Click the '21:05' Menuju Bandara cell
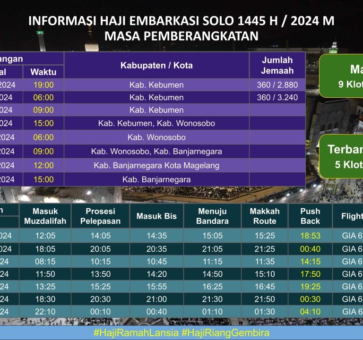Image resolution: width=363 pixels, height=340 pixels. (x=212, y=249)
